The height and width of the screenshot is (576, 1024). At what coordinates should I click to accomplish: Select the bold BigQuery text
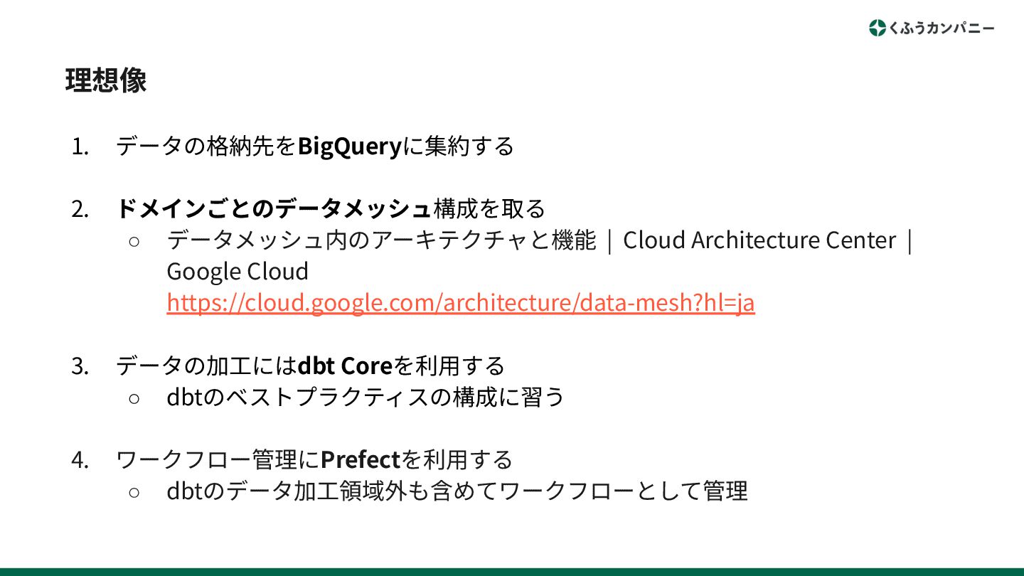coord(350,146)
